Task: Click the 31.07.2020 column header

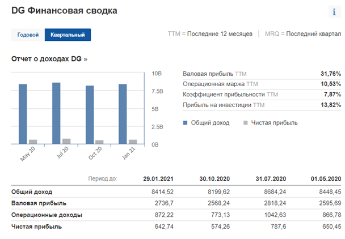Action: click(271, 179)
